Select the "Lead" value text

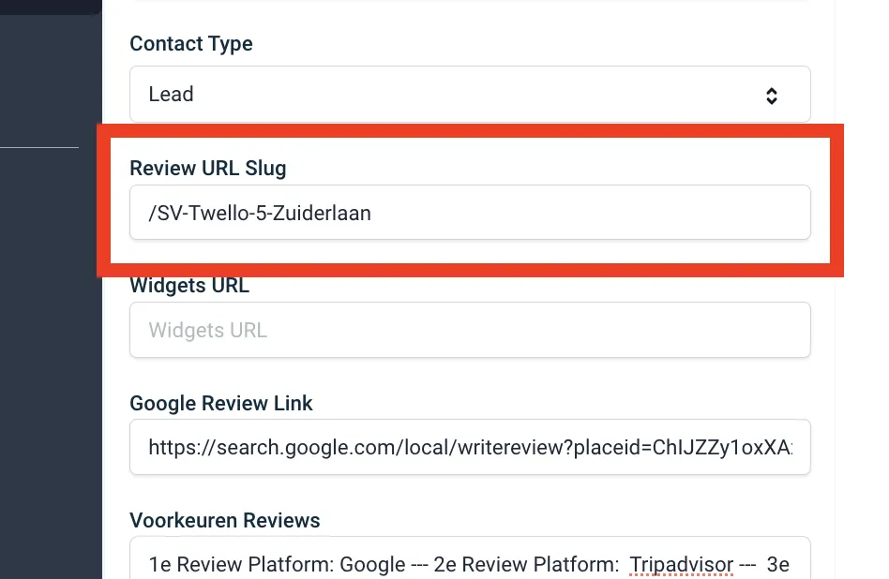click(172, 95)
